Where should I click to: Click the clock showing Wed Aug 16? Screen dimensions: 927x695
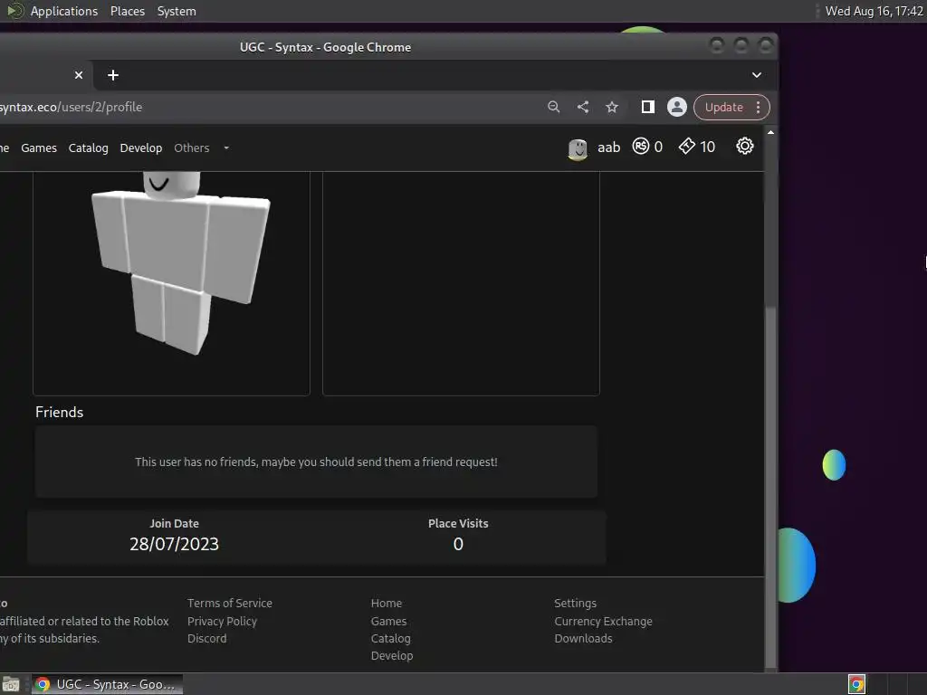click(874, 11)
